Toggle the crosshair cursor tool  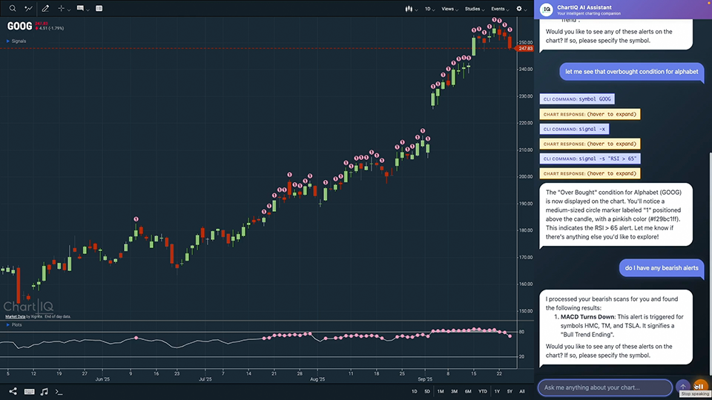pos(62,9)
